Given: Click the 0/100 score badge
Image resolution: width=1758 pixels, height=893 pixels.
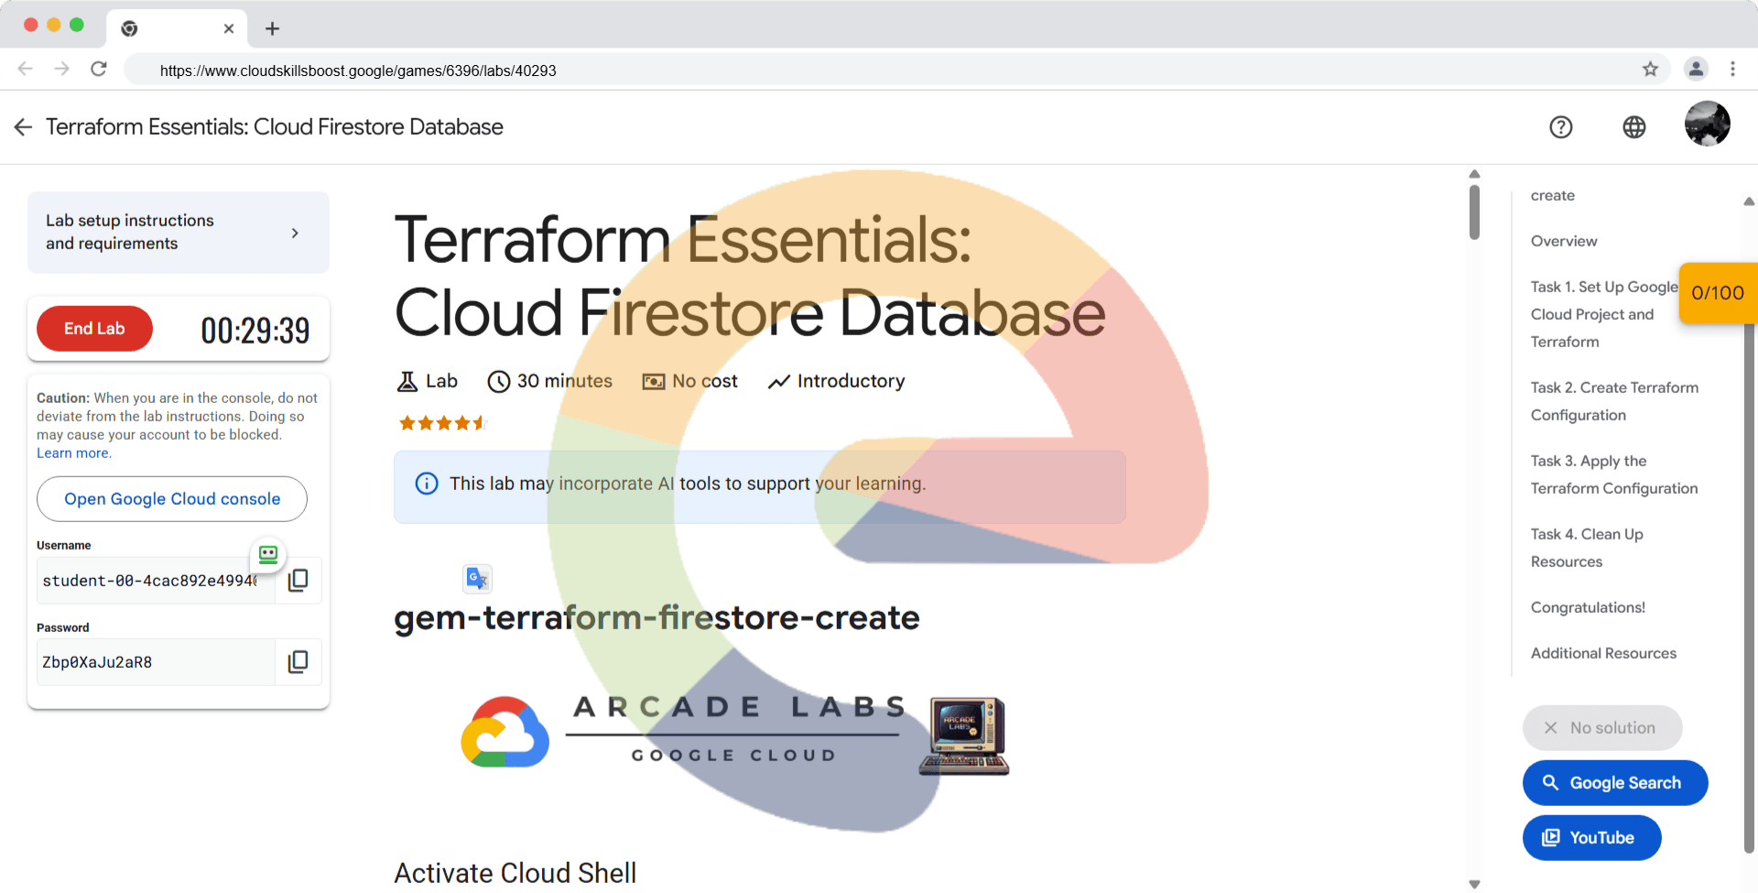Looking at the screenshot, I should click(x=1718, y=293).
